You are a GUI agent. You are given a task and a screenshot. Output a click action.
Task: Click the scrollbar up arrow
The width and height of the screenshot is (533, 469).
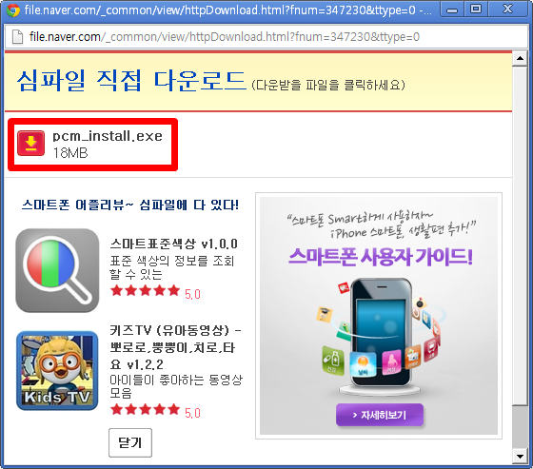tap(520, 58)
